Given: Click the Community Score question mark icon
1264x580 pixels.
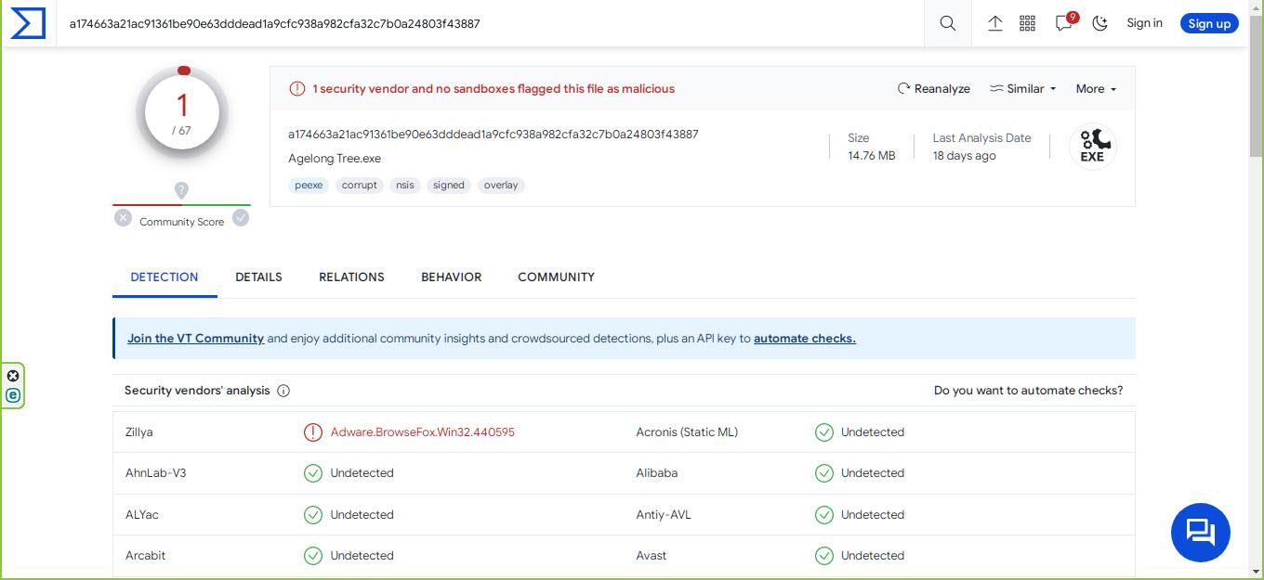Looking at the screenshot, I should point(181,189).
